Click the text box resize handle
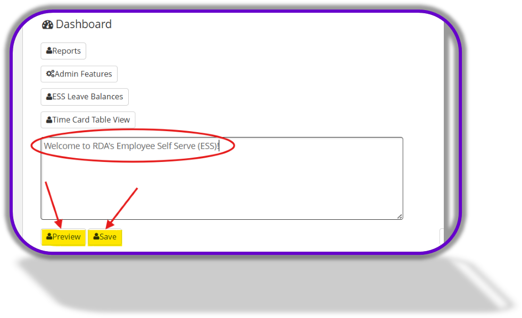The image size is (522, 318). pyautogui.click(x=400, y=216)
